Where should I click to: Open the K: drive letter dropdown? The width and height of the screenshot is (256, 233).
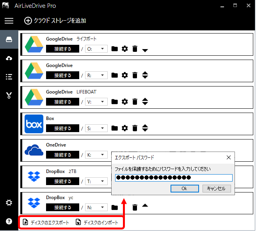(x=96, y=155)
